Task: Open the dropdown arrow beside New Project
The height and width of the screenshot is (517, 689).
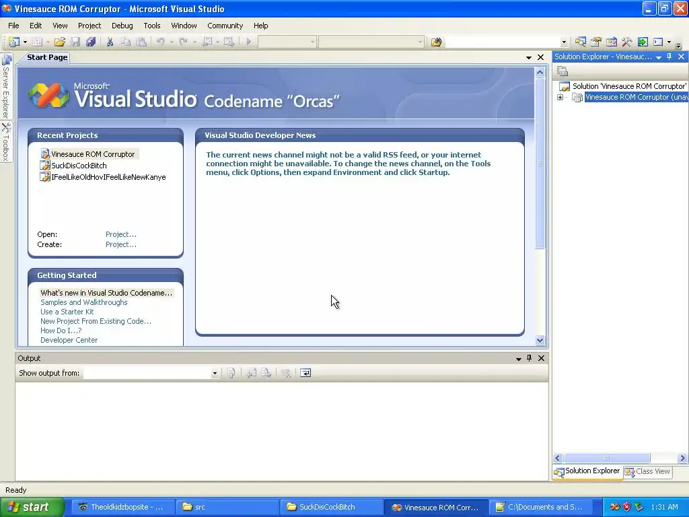Action: pos(25,42)
